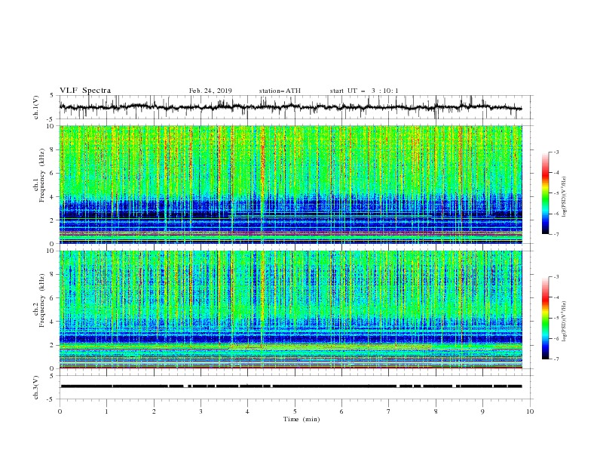Click the "2" kHz tick on ch.1 frequency axis

[53, 220]
